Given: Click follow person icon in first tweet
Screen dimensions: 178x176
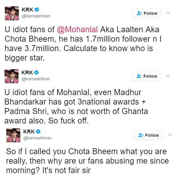Looking at the screenshot, I should coord(139,13).
